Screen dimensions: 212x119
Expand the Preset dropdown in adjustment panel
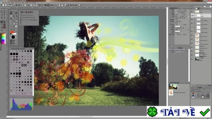click(x=179, y=52)
